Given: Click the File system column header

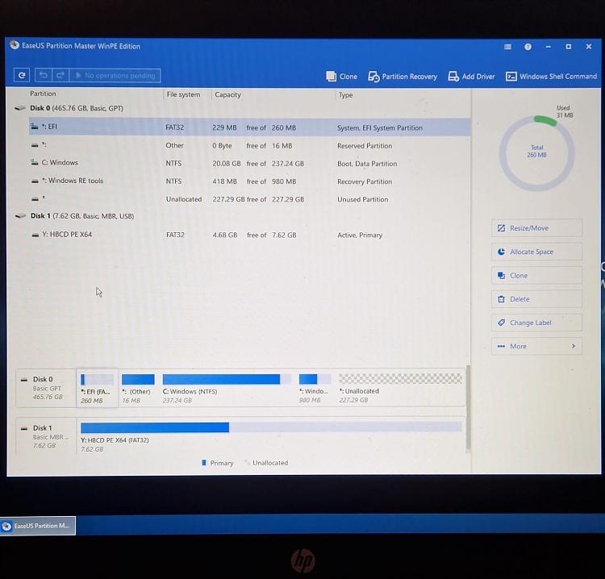Looking at the screenshot, I should pyautogui.click(x=183, y=94).
